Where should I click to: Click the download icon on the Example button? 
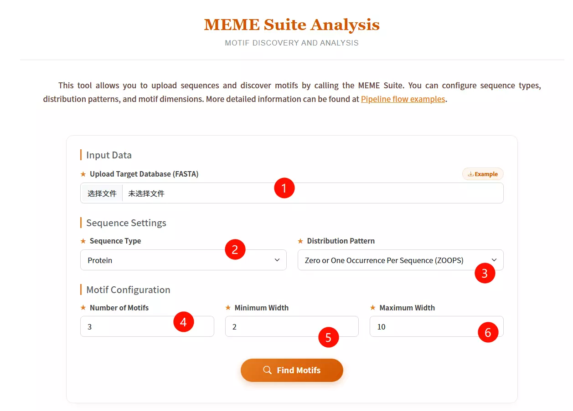(470, 174)
